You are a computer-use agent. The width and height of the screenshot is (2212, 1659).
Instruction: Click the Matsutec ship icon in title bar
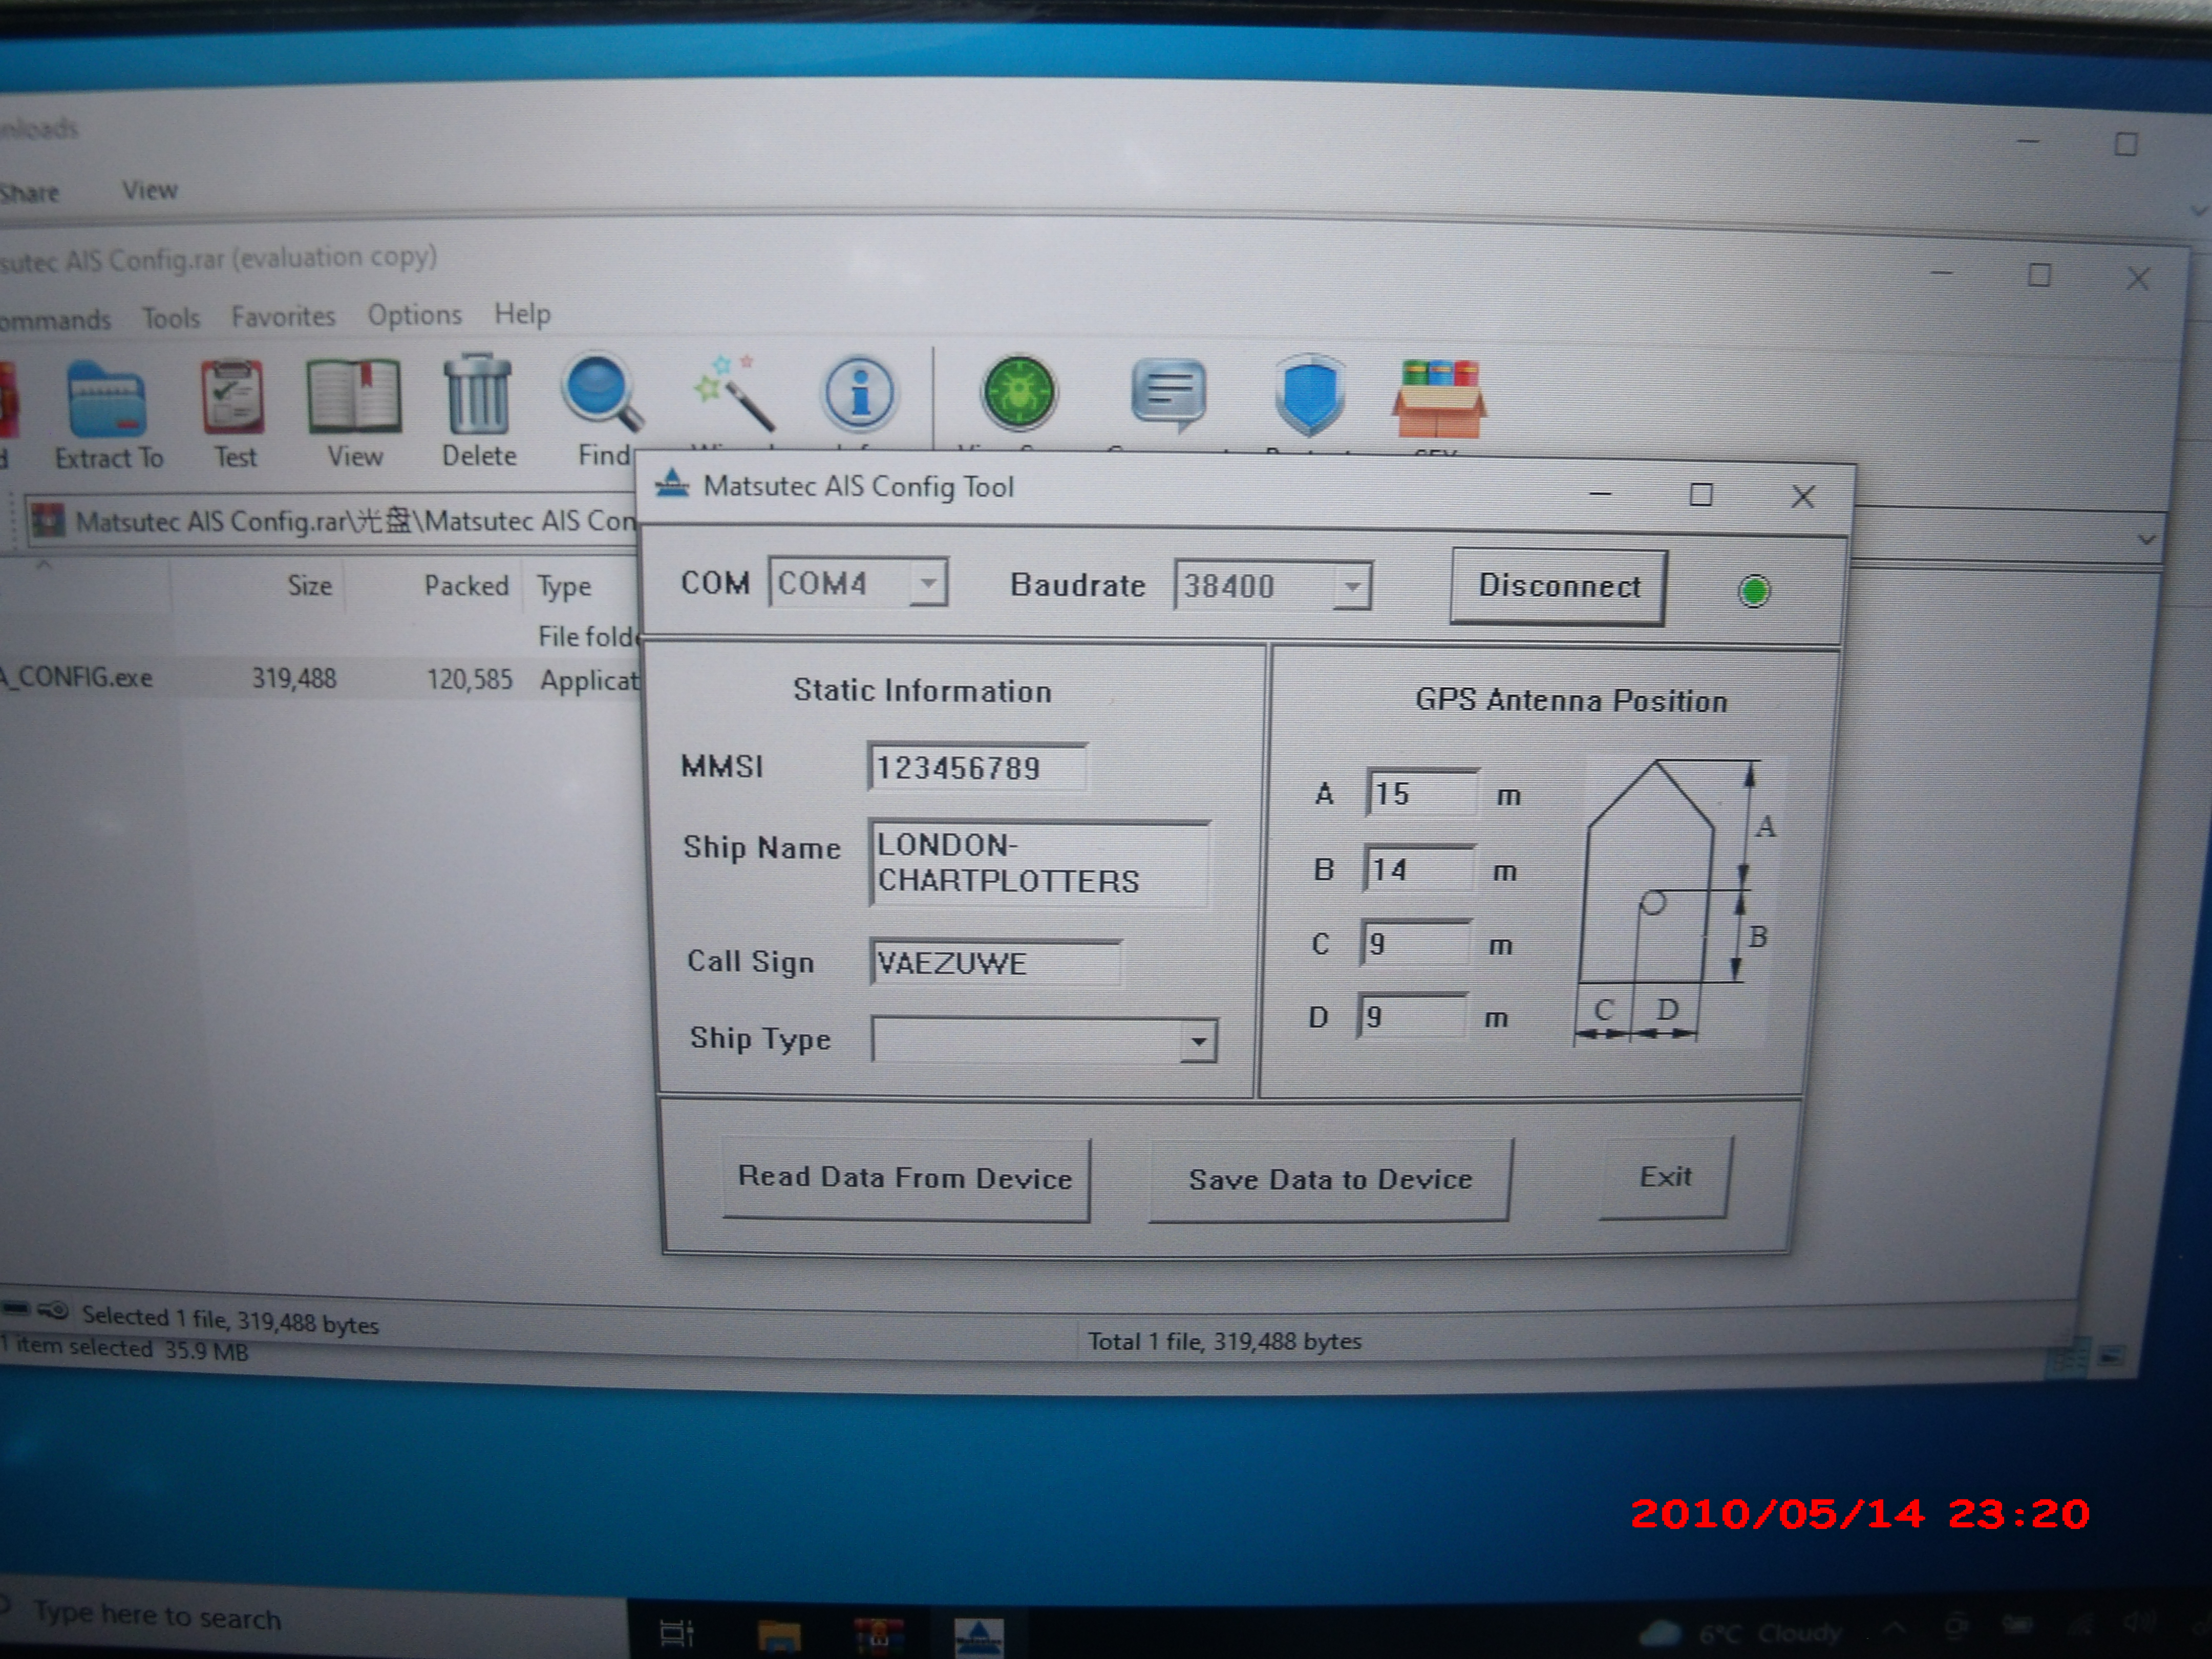pos(672,485)
